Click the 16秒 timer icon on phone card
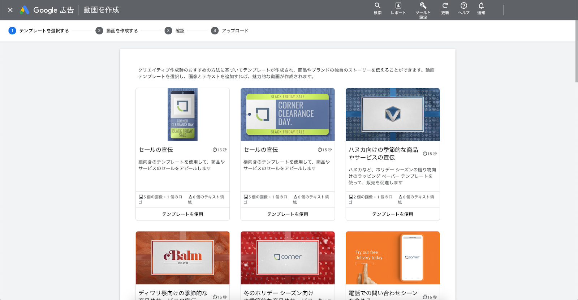The height and width of the screenshot is (300, 578). click(x=425, y=297)
